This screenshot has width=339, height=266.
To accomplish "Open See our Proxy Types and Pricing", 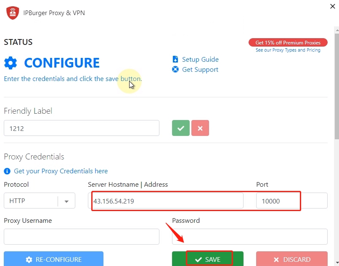I will (288, 50).
